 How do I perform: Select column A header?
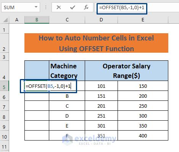click(17, 20)
